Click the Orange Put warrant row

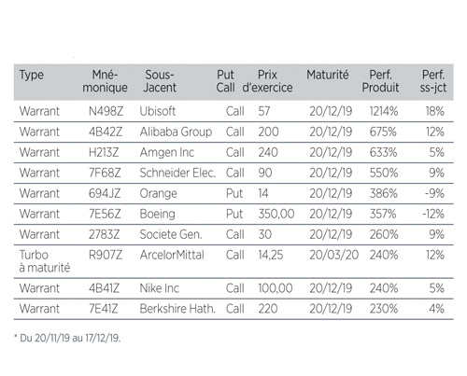[x=233, y=193]
